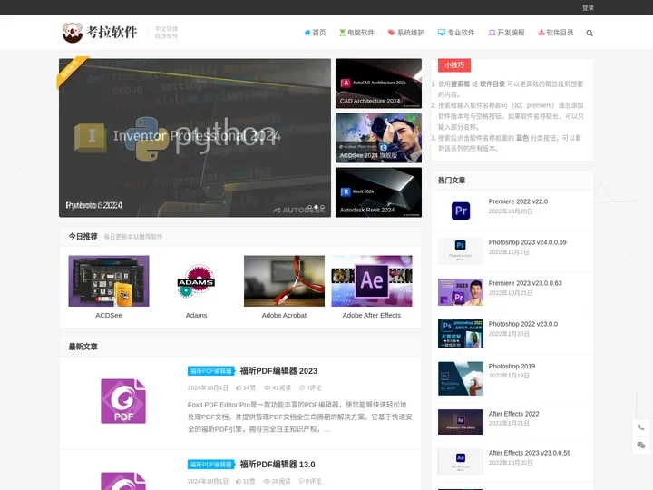This screenshot has height=490, width=653.
Task: Open Photoshop 2019 article link
Action: click(x=512, y=366)
